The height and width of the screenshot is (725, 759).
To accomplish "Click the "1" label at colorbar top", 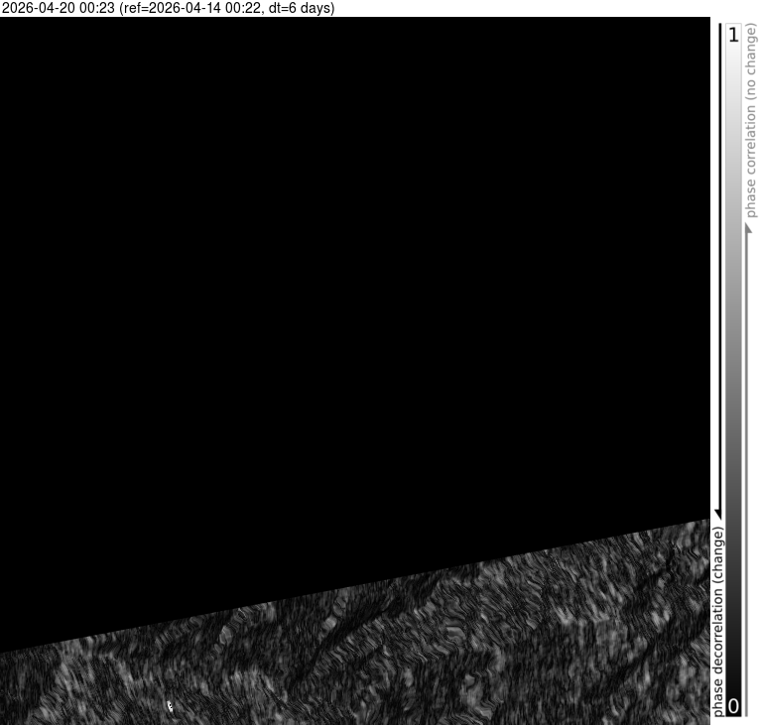I will (733, 36).
